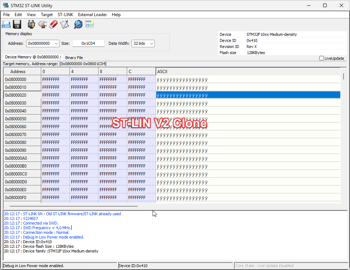
Task: Click the column C header
Action: point(141,71)
